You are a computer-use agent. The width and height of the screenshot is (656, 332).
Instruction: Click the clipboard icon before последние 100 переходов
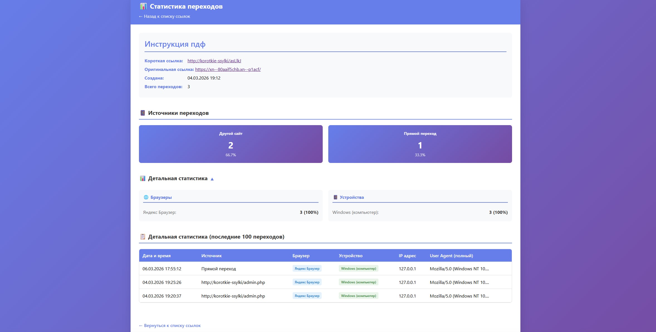(143, 237)
